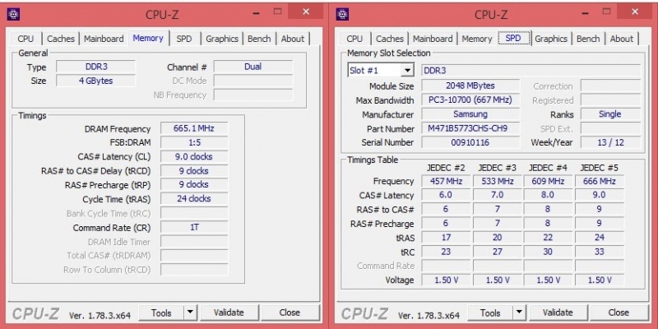The width and height of the screenshot is (658, 329).
Task: Click the empty NB Frequency field
Action: [x=253, y=95]
